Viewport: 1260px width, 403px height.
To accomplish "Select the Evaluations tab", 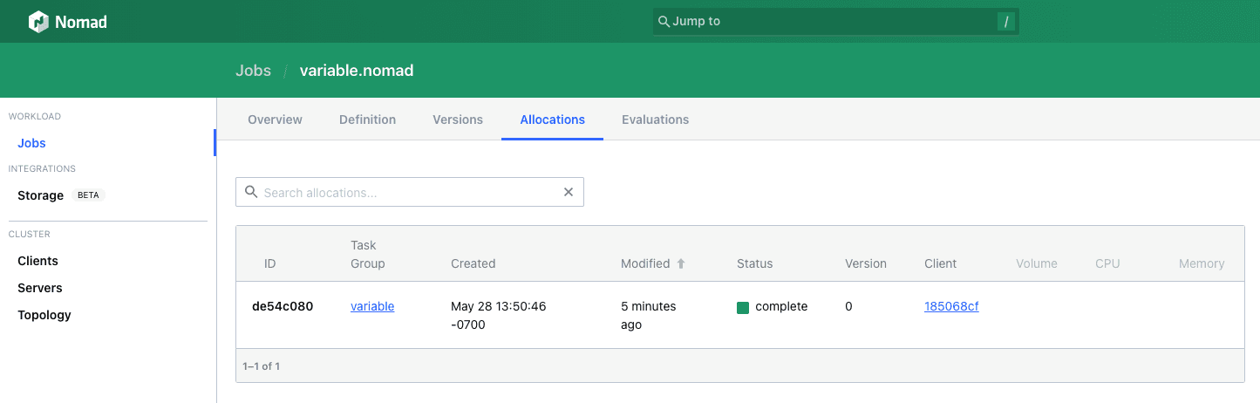I will [655, 120].
